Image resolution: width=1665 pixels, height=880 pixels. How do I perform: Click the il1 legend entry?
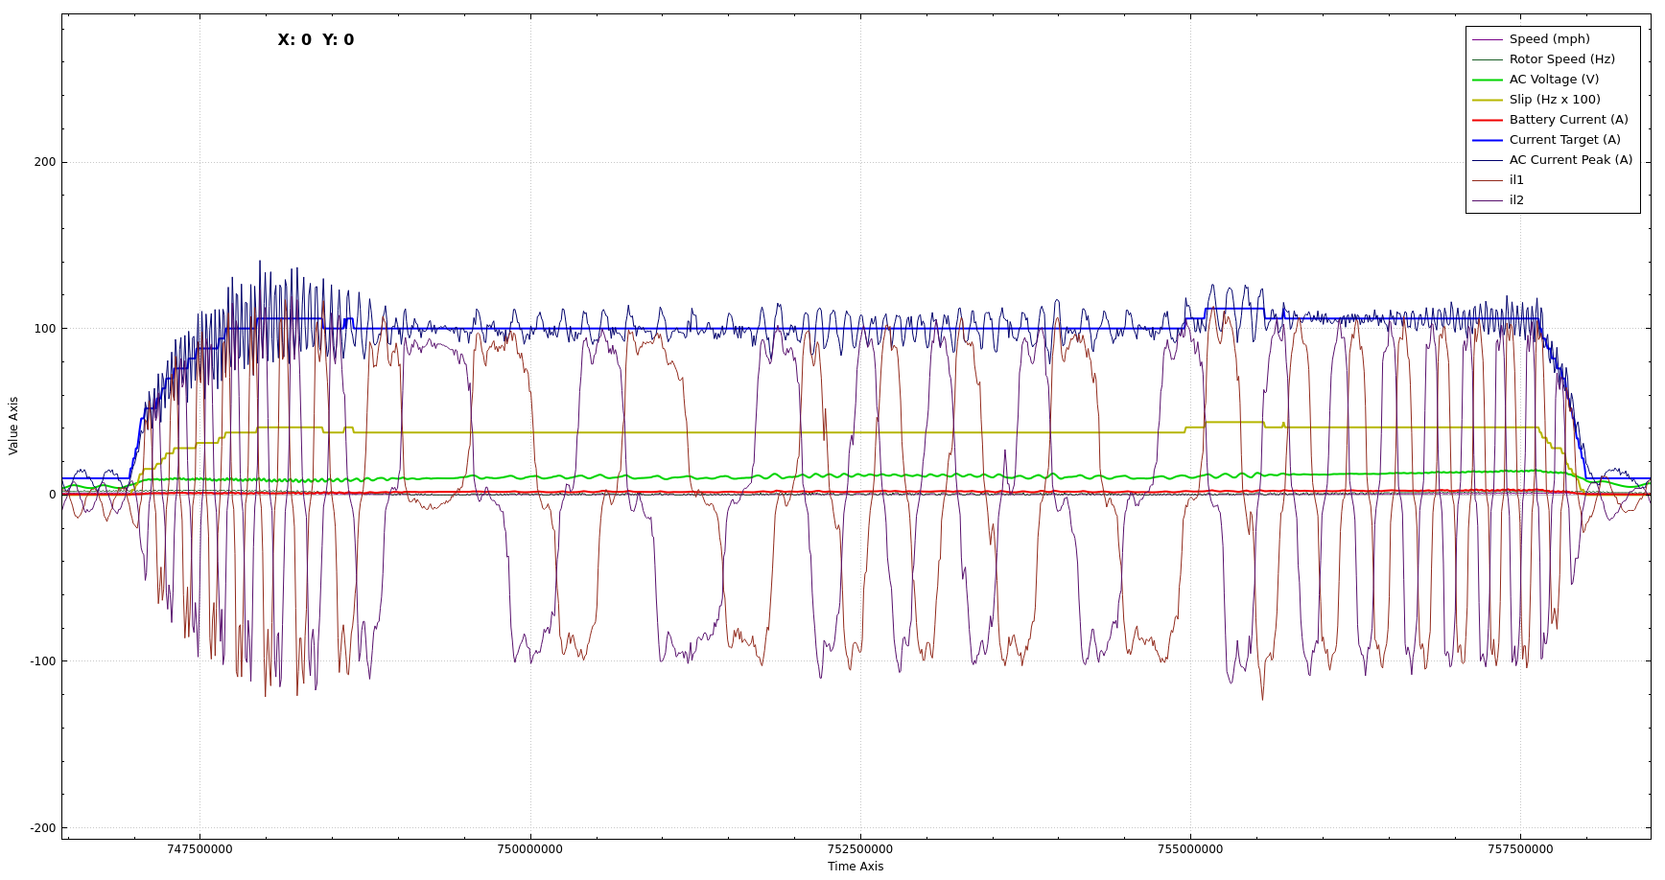point(1516,180)
